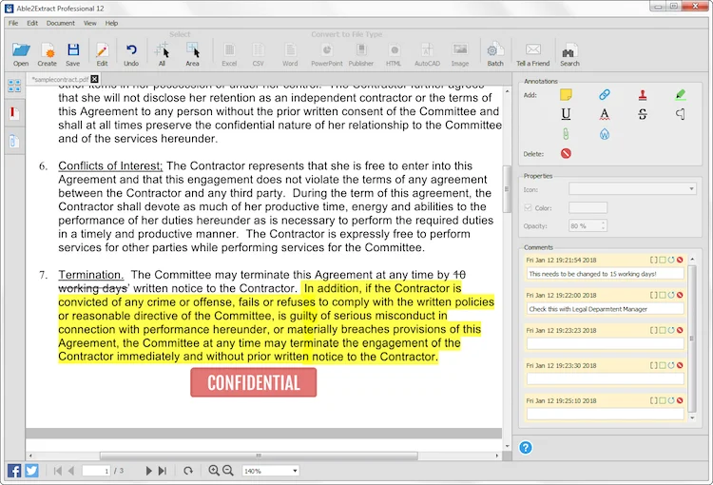Convert to HTML from the toolbar
The height and width of the screenshot is (485, 713).
point(394,53)
